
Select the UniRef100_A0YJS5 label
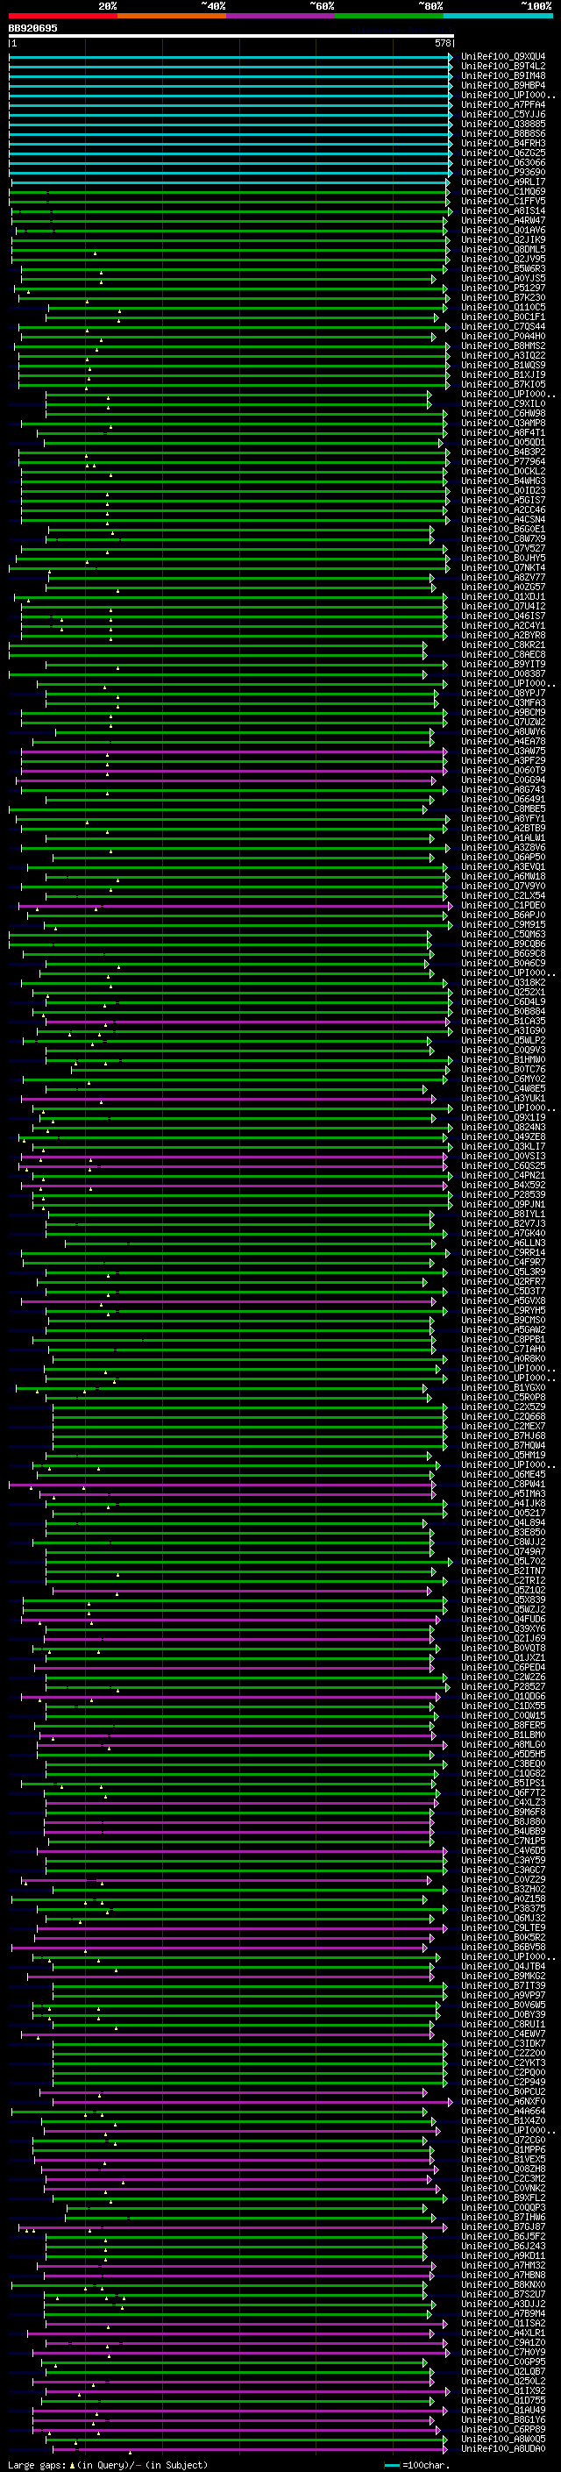point(502,278)
